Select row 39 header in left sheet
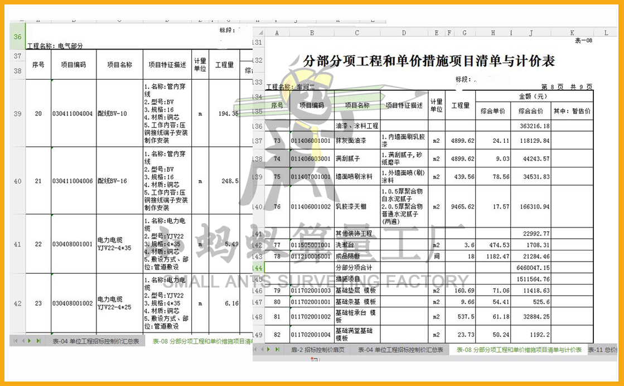 [17, 113]
